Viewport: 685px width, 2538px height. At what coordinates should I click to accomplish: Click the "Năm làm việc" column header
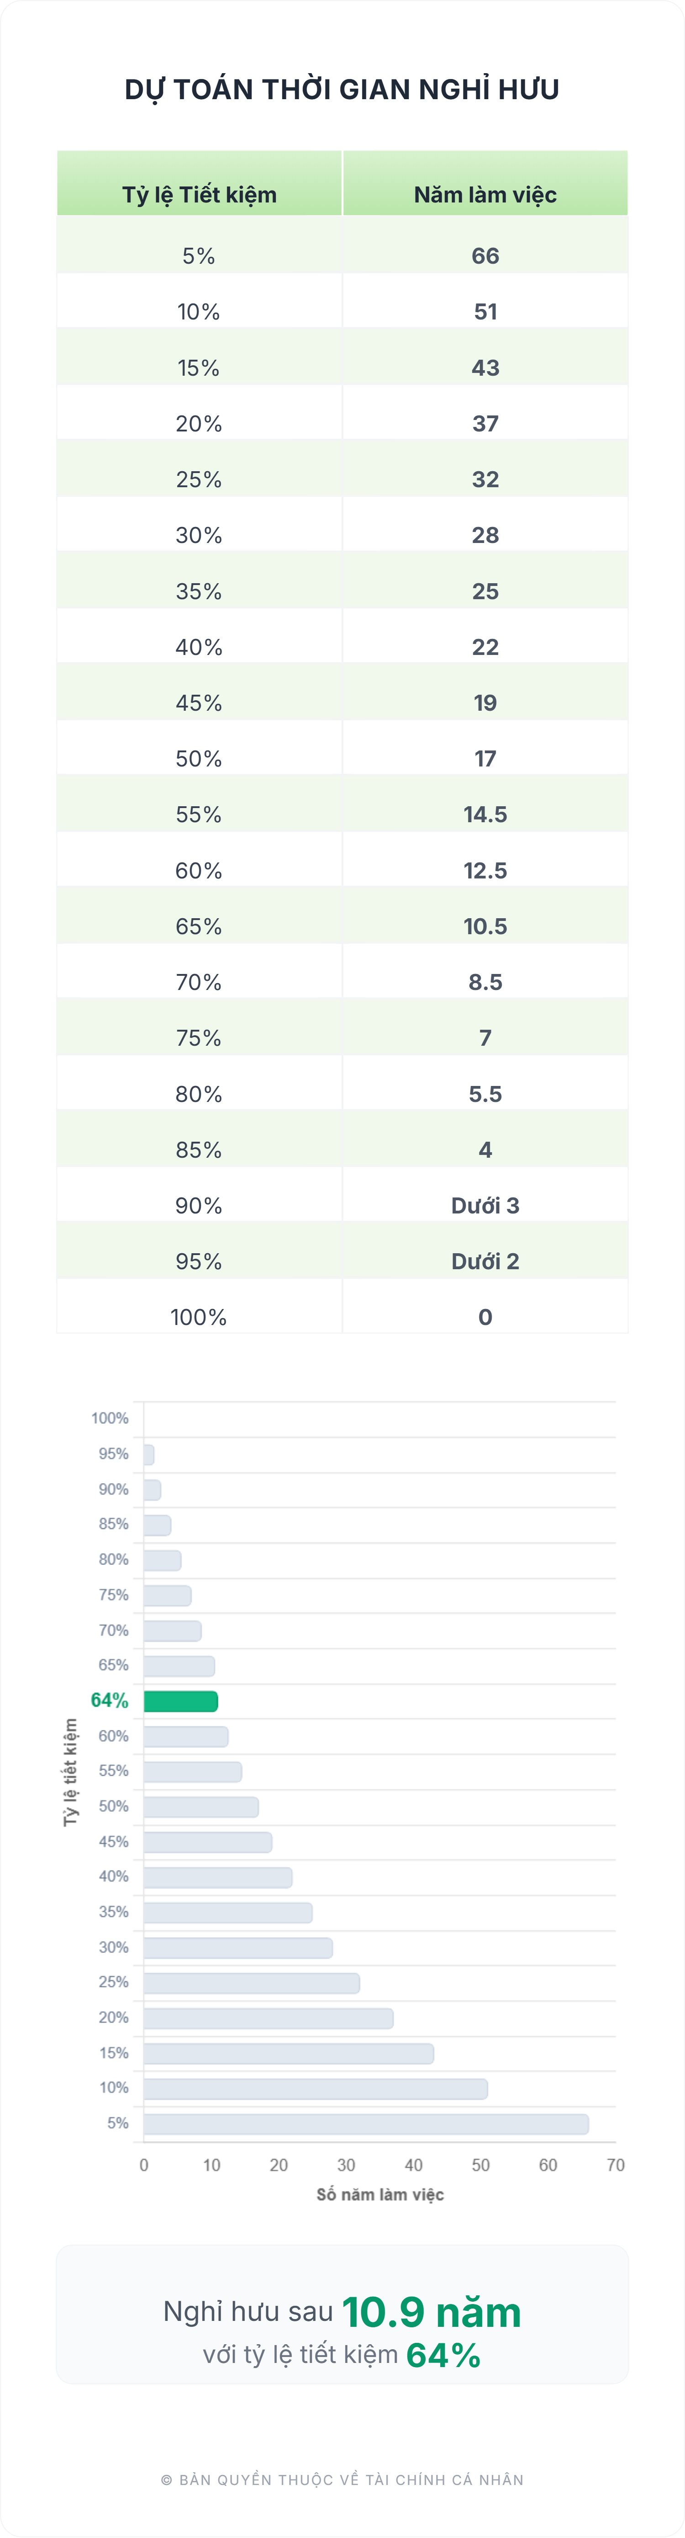[x=485, y=194]
